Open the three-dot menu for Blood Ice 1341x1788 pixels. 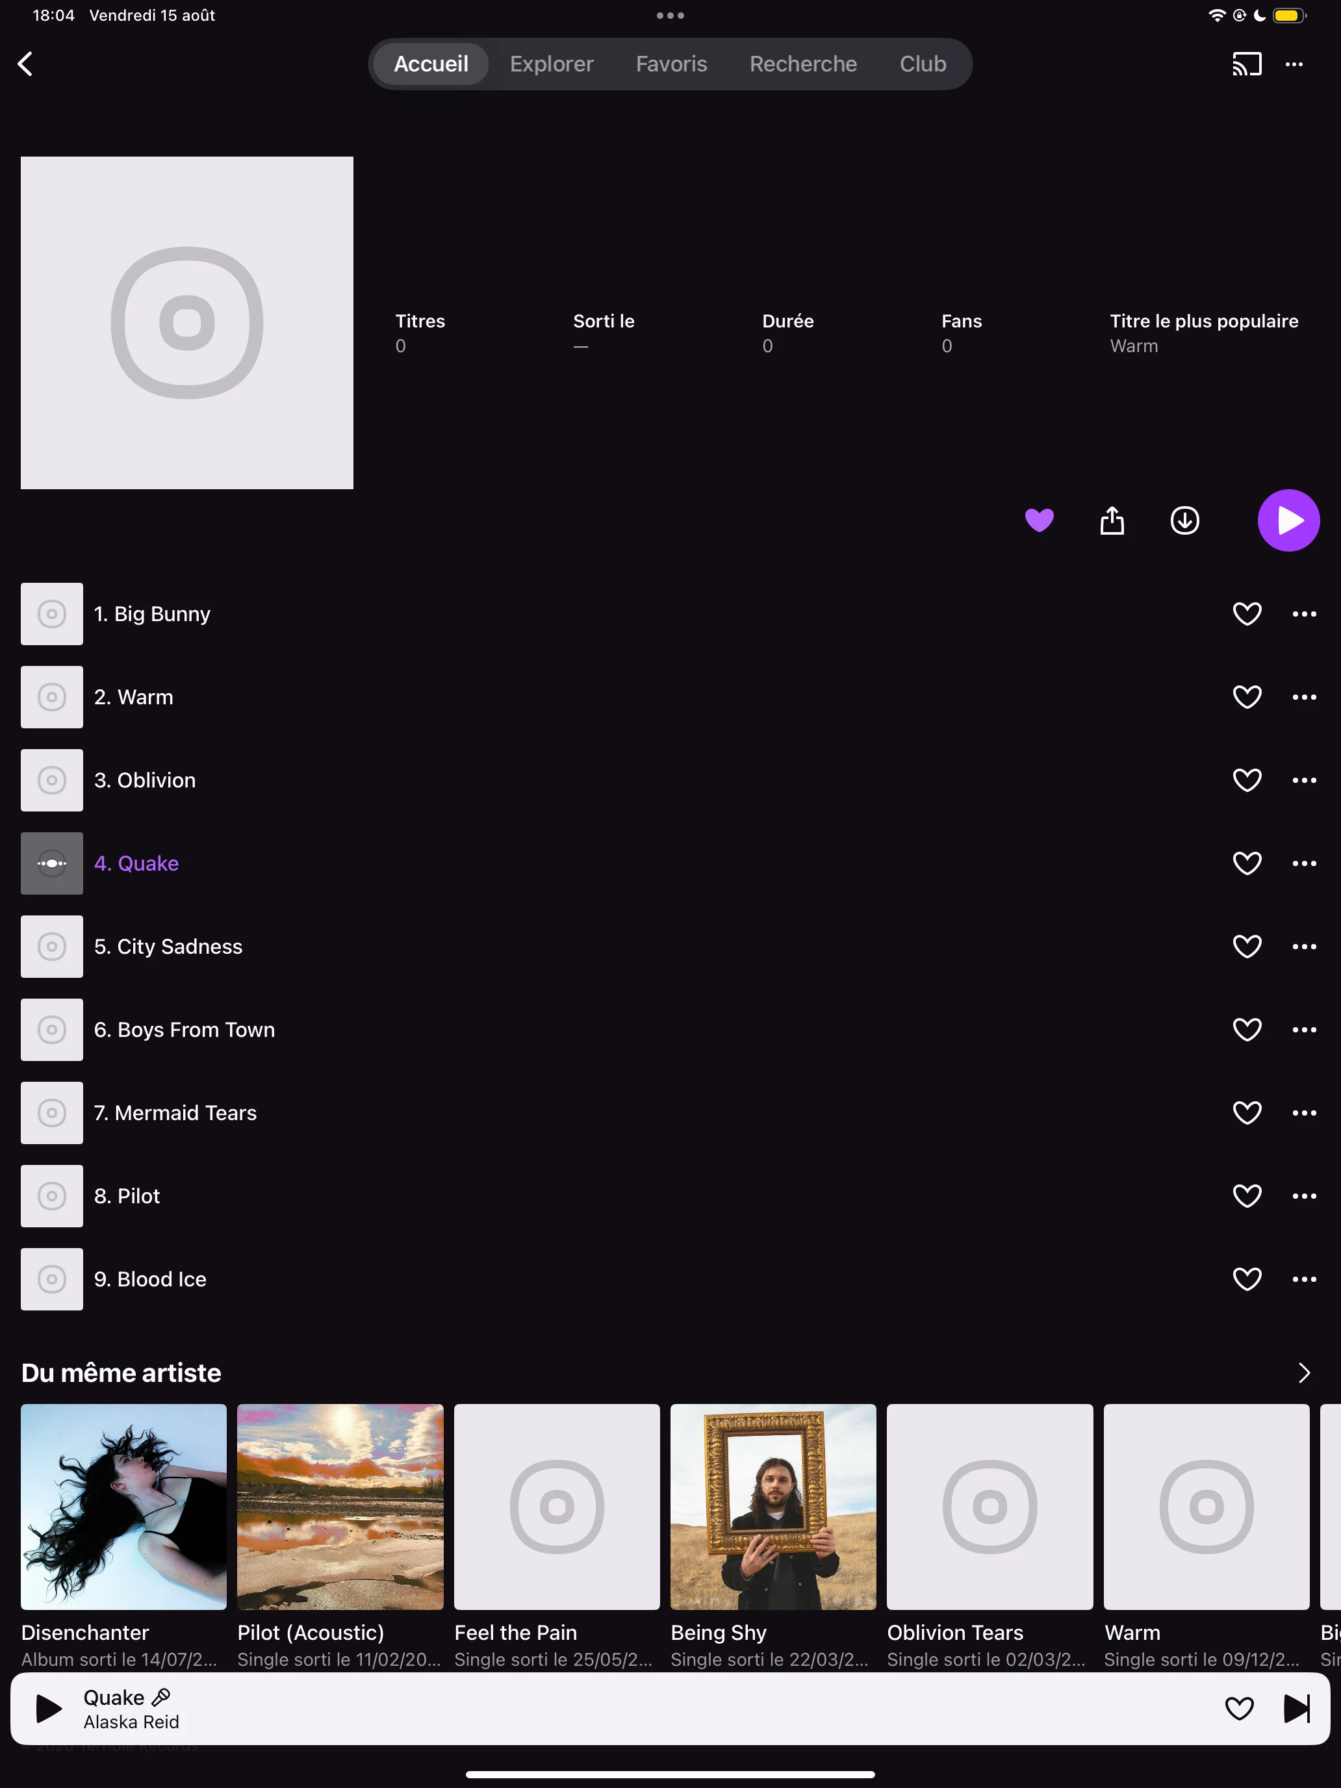1303,1279
